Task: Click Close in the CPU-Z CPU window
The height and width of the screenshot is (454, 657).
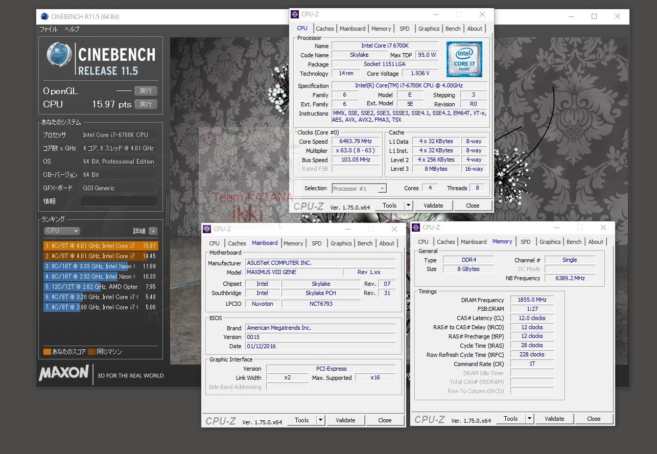Action: point(473,206)
